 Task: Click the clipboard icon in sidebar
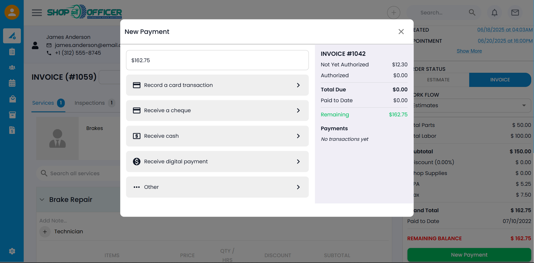(12, 52)
